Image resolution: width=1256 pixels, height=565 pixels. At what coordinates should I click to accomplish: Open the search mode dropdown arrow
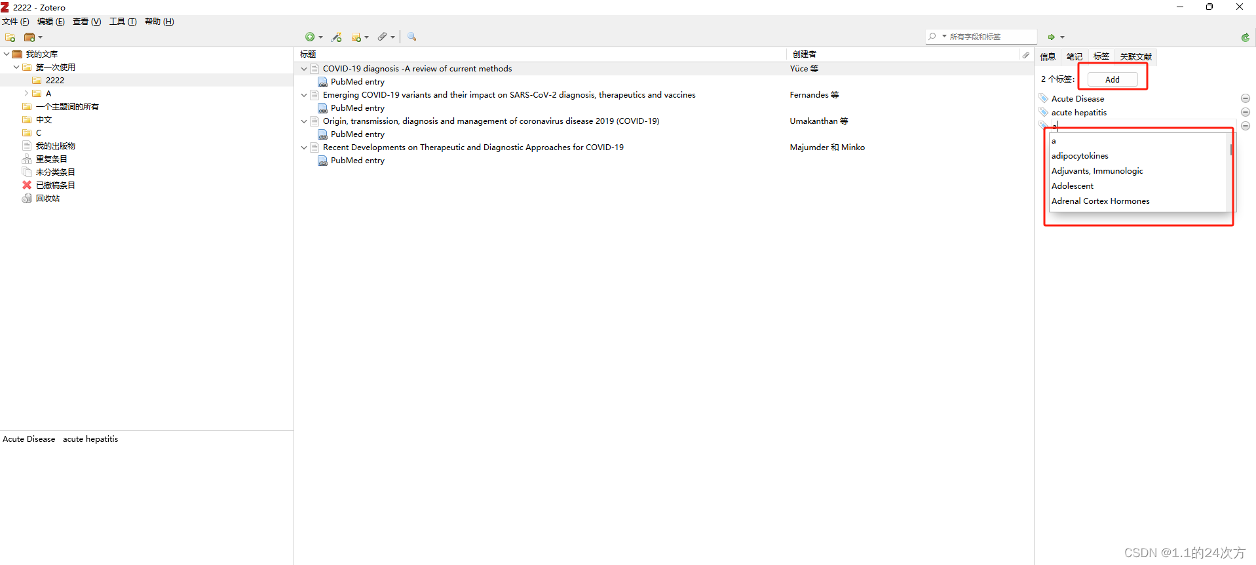click(x=944, y=37)
